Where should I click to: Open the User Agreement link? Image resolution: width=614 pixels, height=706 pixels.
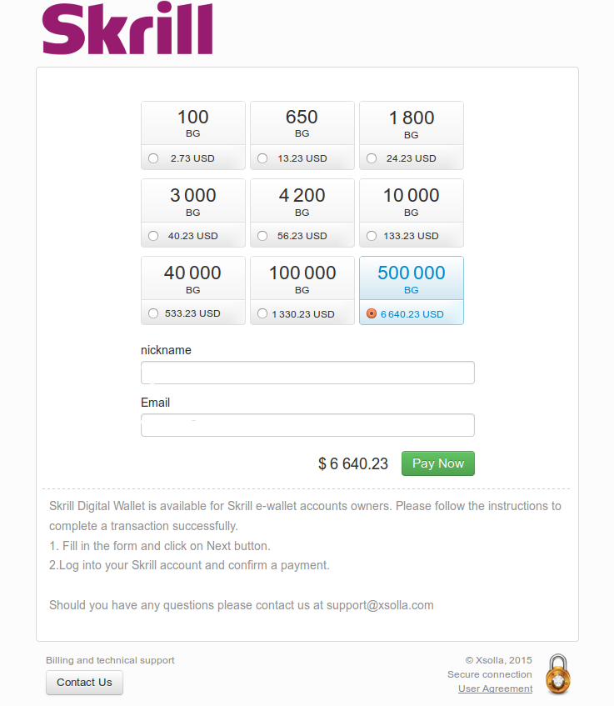tap(495, 688)
